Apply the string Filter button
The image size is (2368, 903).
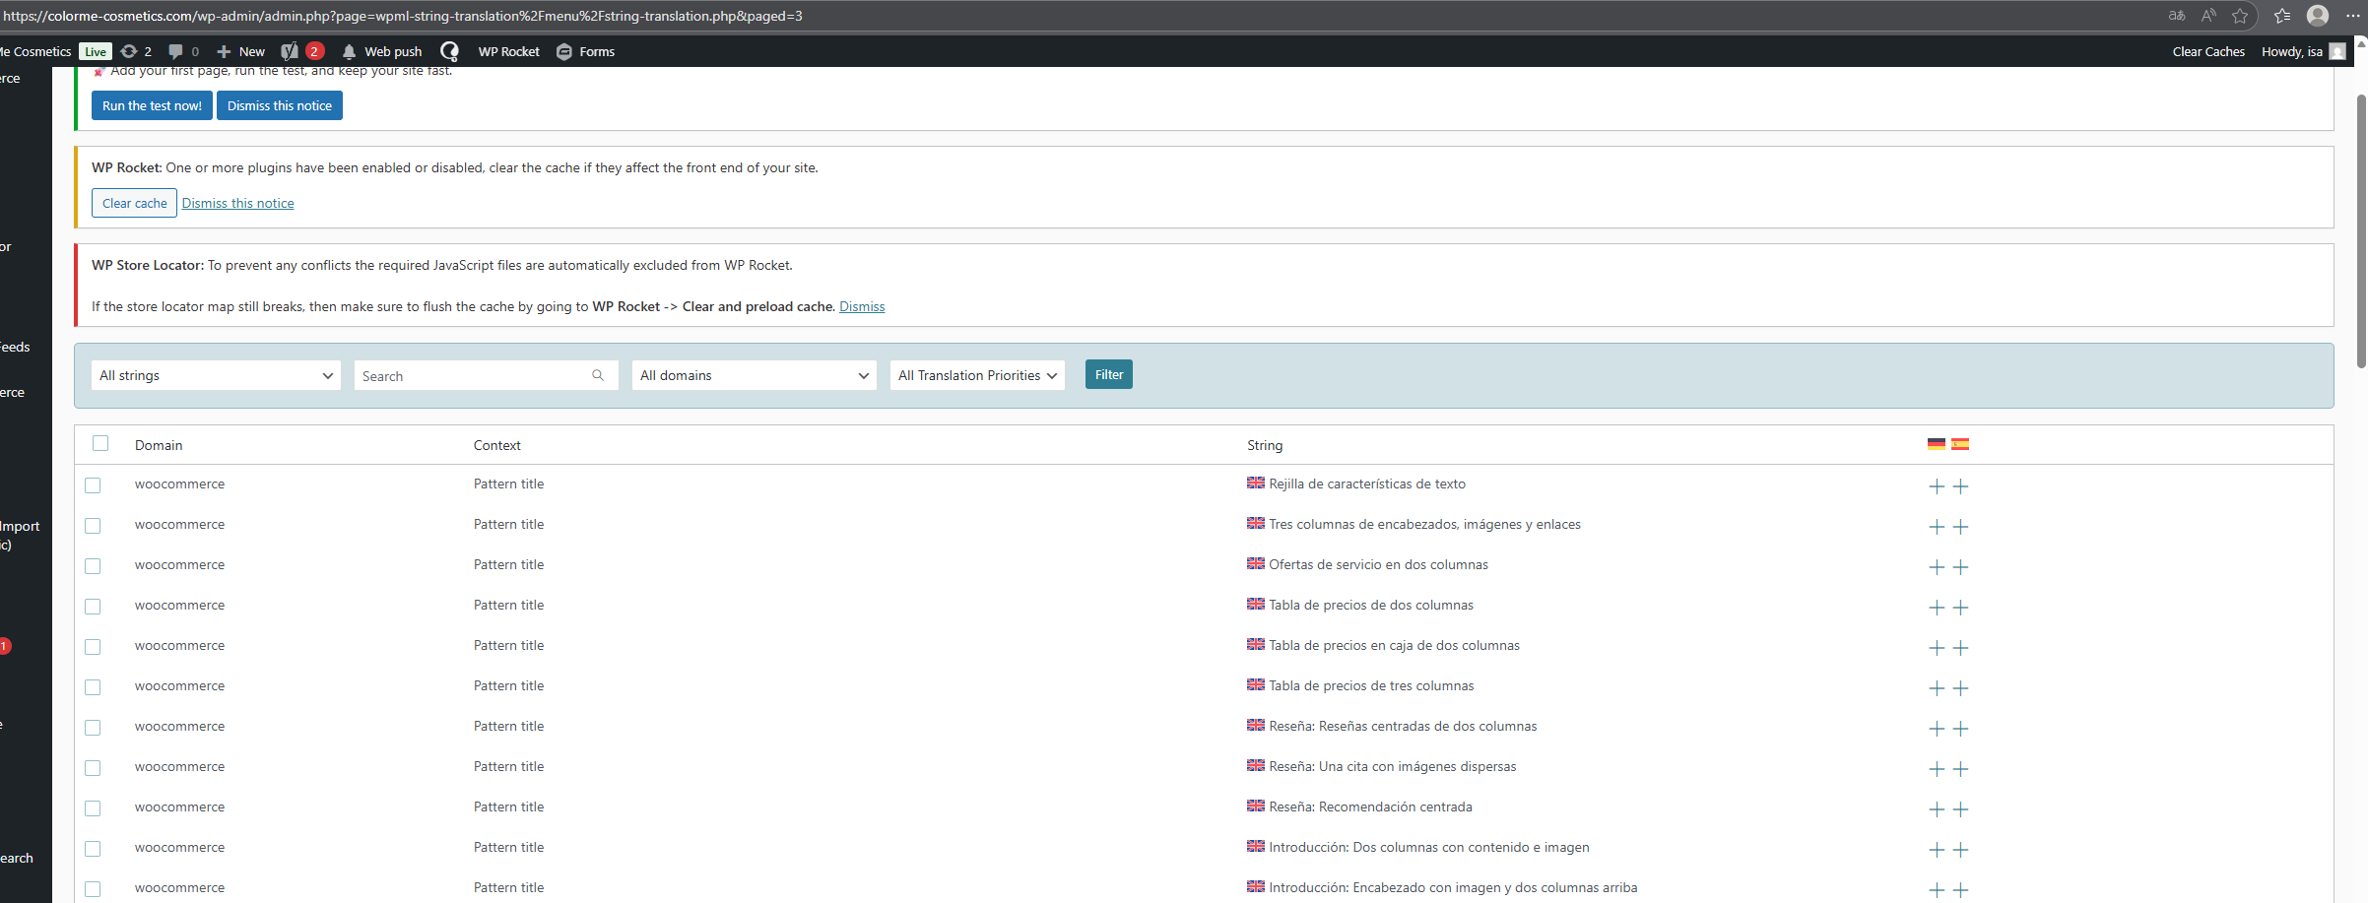(x=1109, y=374)
